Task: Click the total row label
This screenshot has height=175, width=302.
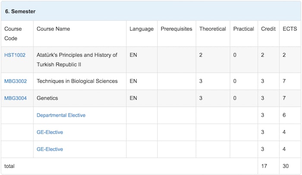Action: point(9,166)
